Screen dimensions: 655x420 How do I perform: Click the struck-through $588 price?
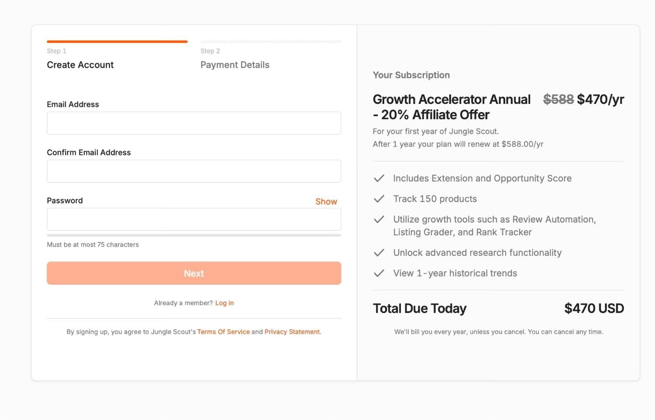click(x=558, y=99)
